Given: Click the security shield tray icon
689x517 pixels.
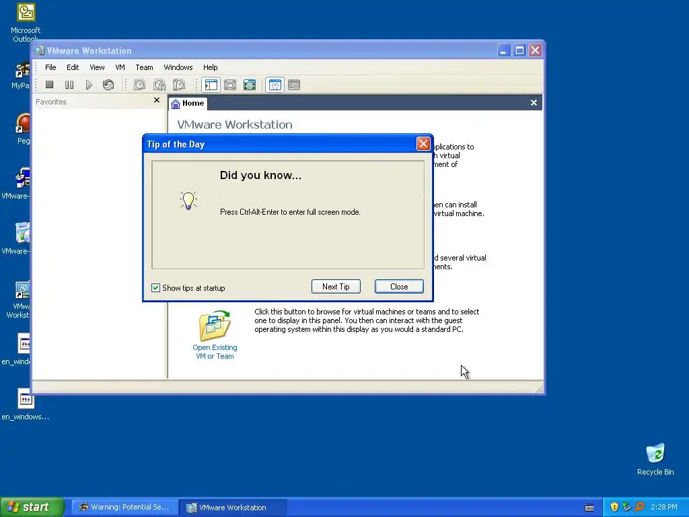Looking at the screenshot, I should (x=614, y=507).
